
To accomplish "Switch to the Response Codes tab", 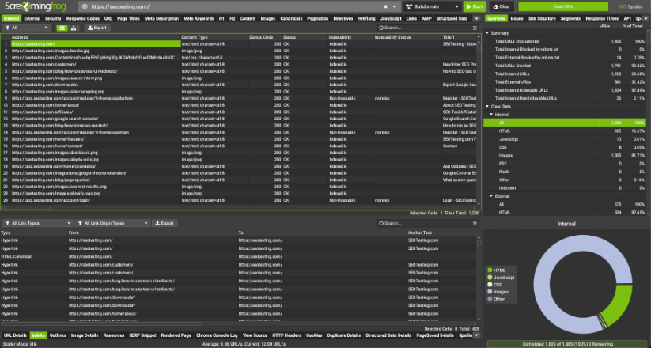I will pyautogui.click(x=82, y=17).
